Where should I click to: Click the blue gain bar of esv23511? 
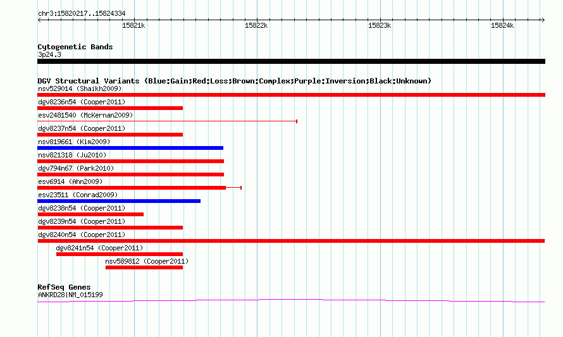click(x=119, y=201)
